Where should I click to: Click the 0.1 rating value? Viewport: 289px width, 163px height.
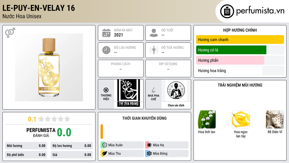click(32, 119)
